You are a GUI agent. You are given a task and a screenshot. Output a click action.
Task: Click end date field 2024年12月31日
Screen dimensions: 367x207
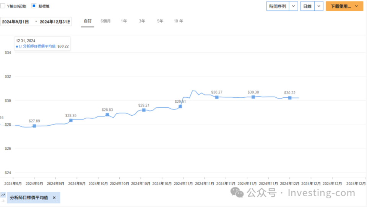point(55,22)
